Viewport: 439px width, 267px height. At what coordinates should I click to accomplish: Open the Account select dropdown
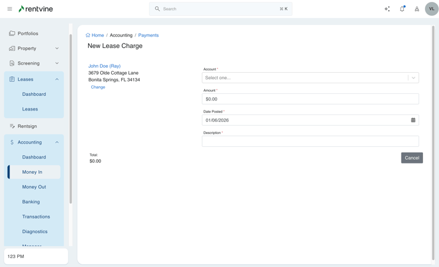310,78
